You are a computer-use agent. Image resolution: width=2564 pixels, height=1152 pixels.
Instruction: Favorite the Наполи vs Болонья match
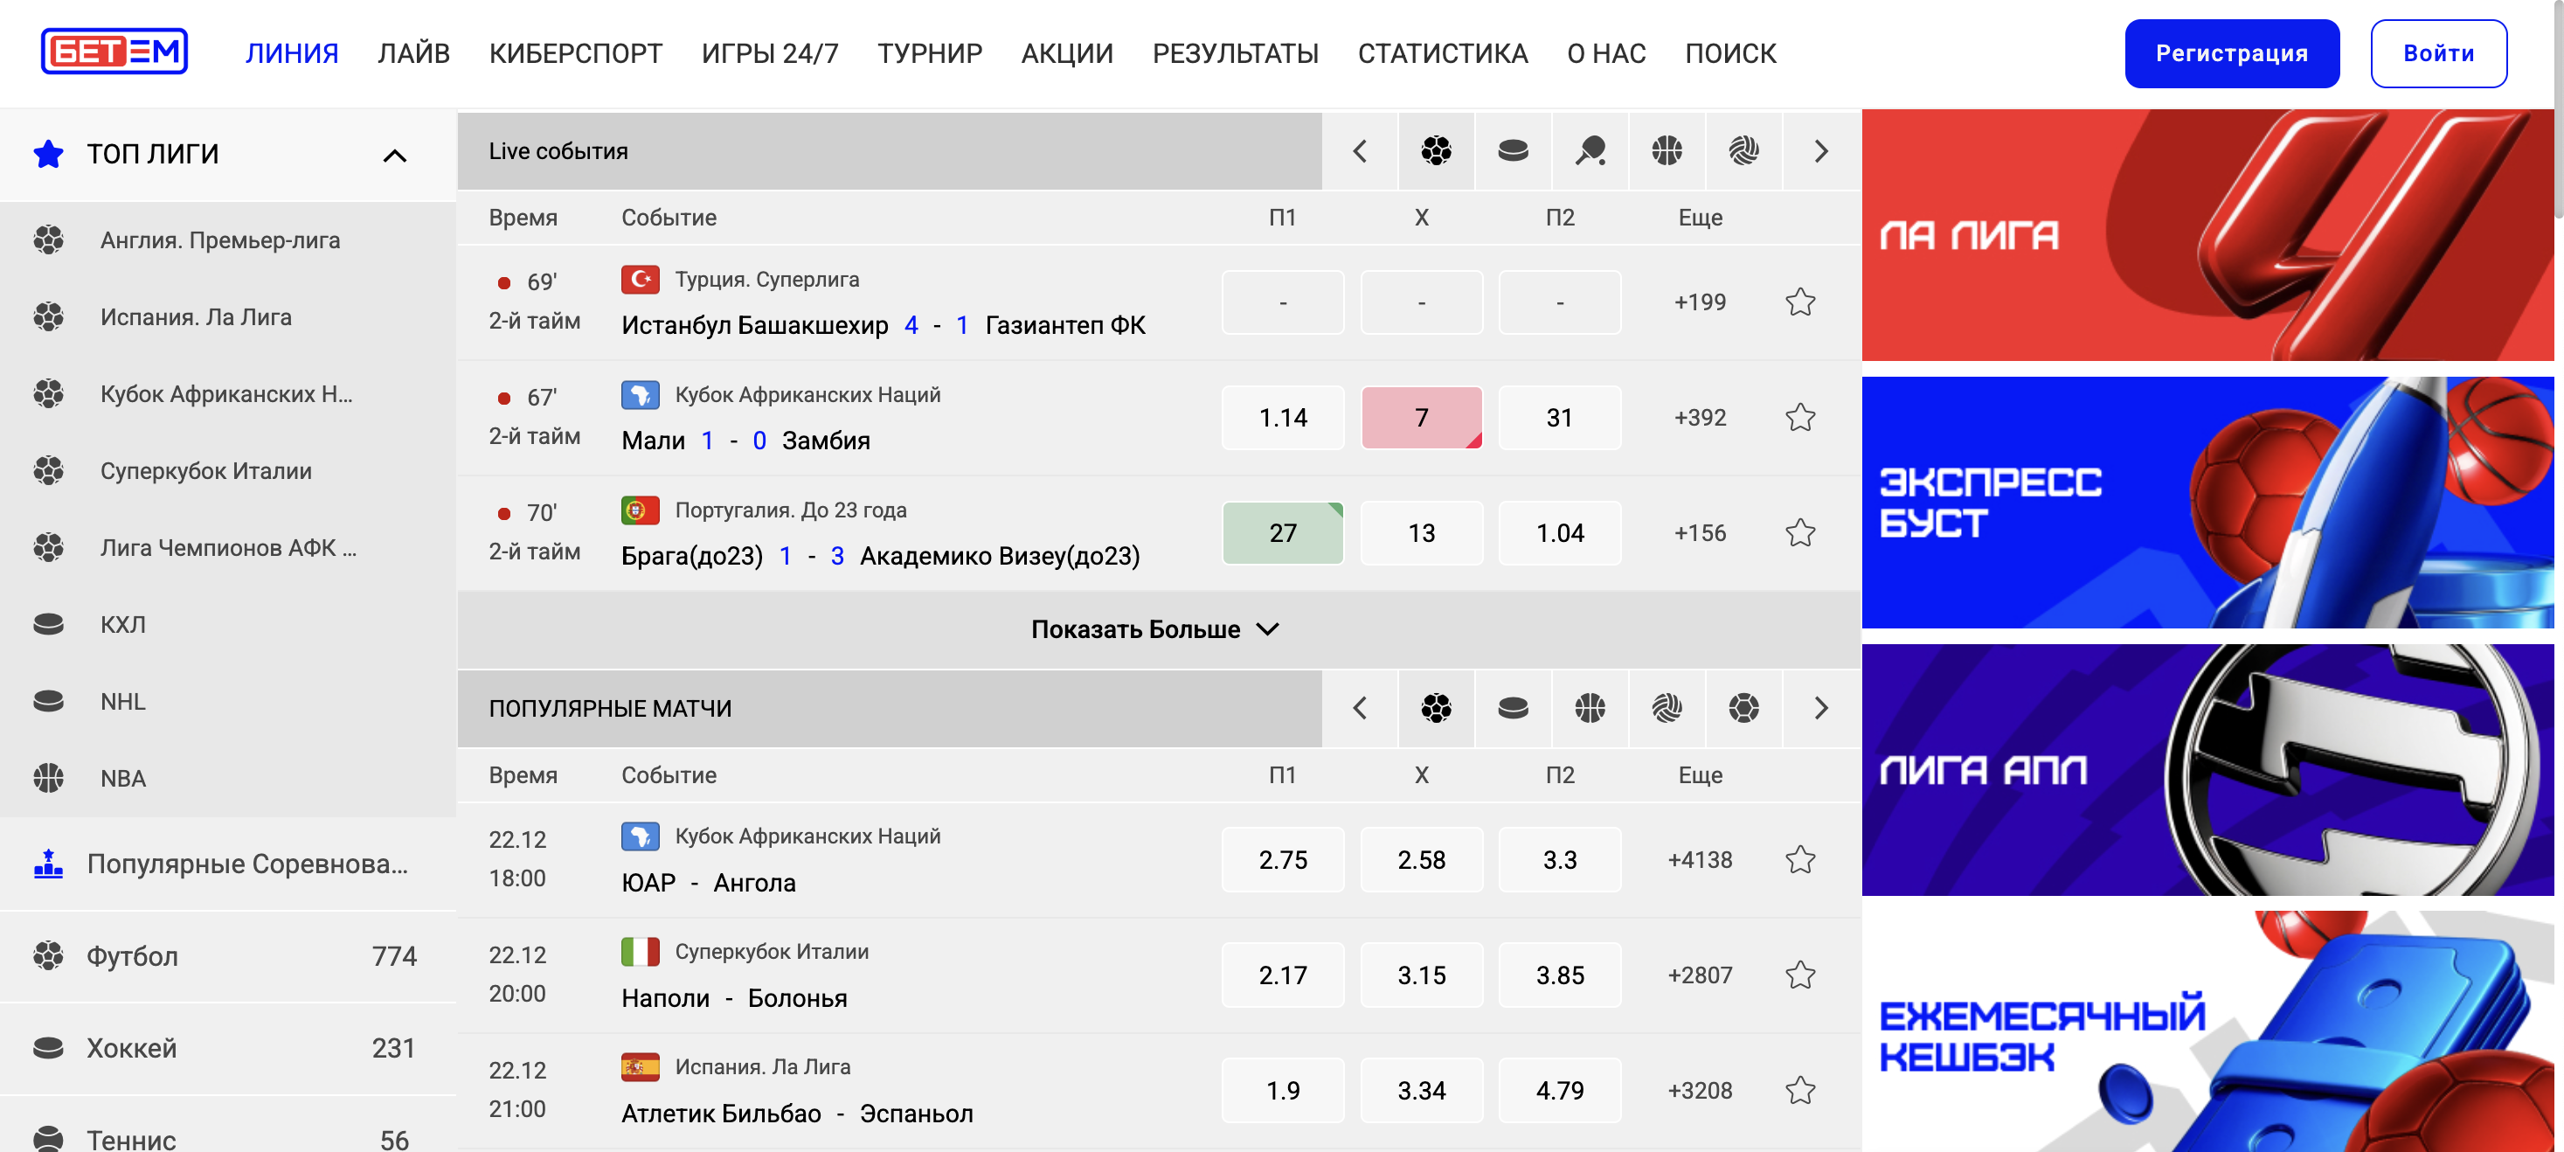pyautogui.click(x=1799, y=975)
